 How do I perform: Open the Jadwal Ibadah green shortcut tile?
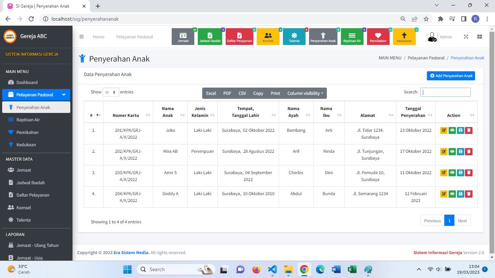pos(210,37)
